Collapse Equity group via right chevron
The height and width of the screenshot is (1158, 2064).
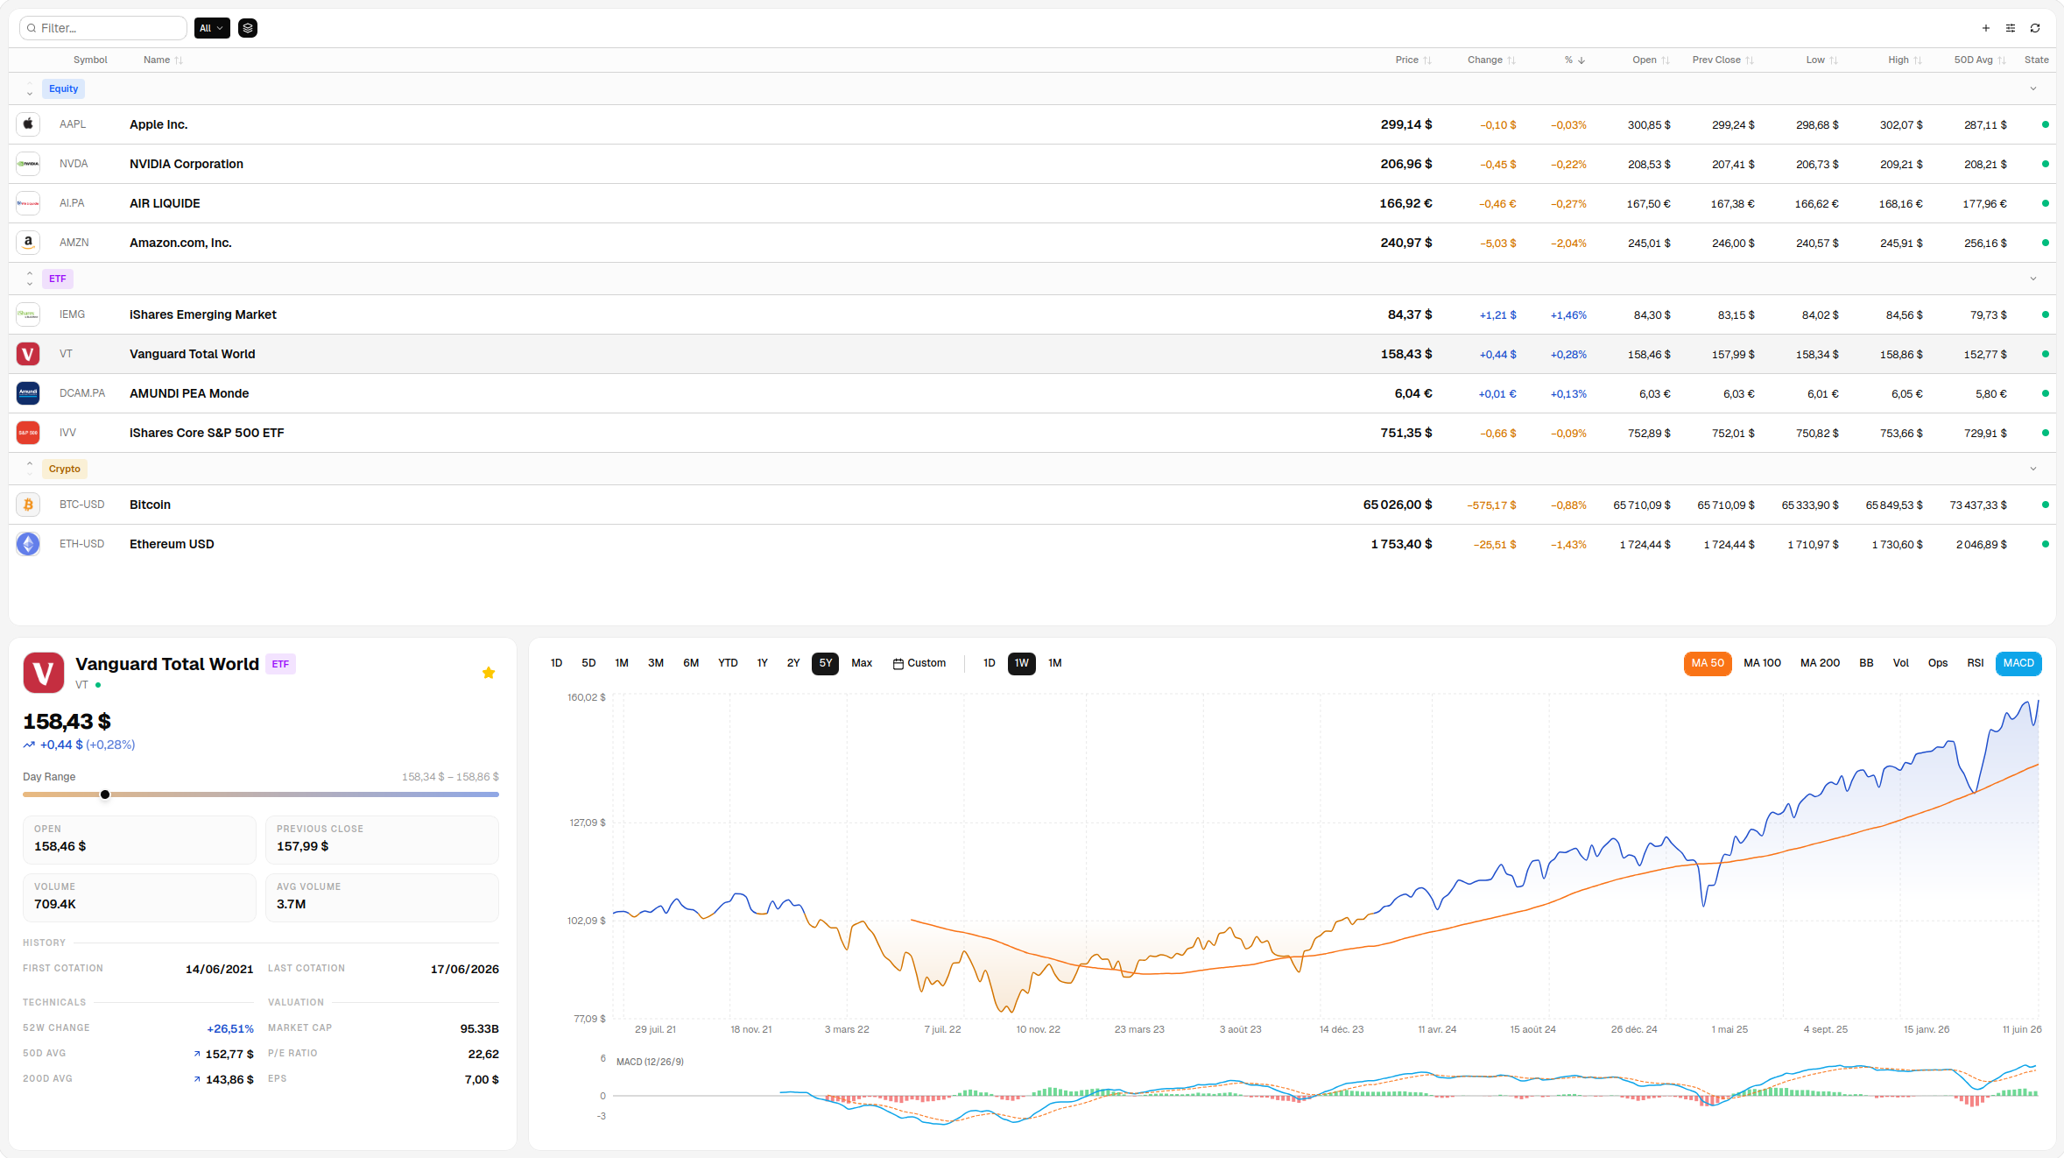[x=2033, y=88]
